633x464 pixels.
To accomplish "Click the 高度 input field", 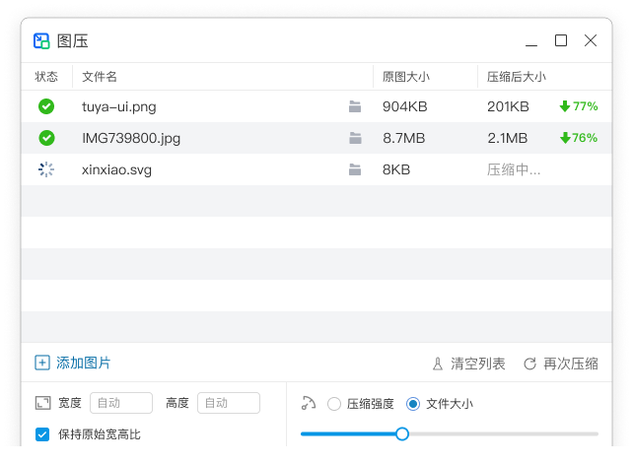I will 229,403.
